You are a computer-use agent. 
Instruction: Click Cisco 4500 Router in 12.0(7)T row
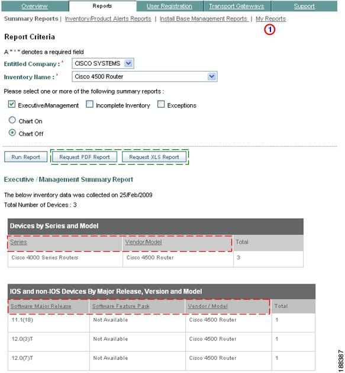[x=213, y=358]
